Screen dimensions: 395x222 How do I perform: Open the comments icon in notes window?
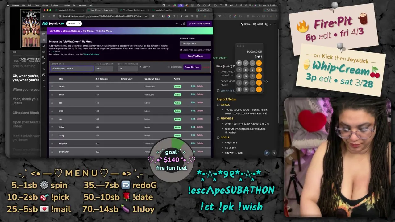[267, 24]
